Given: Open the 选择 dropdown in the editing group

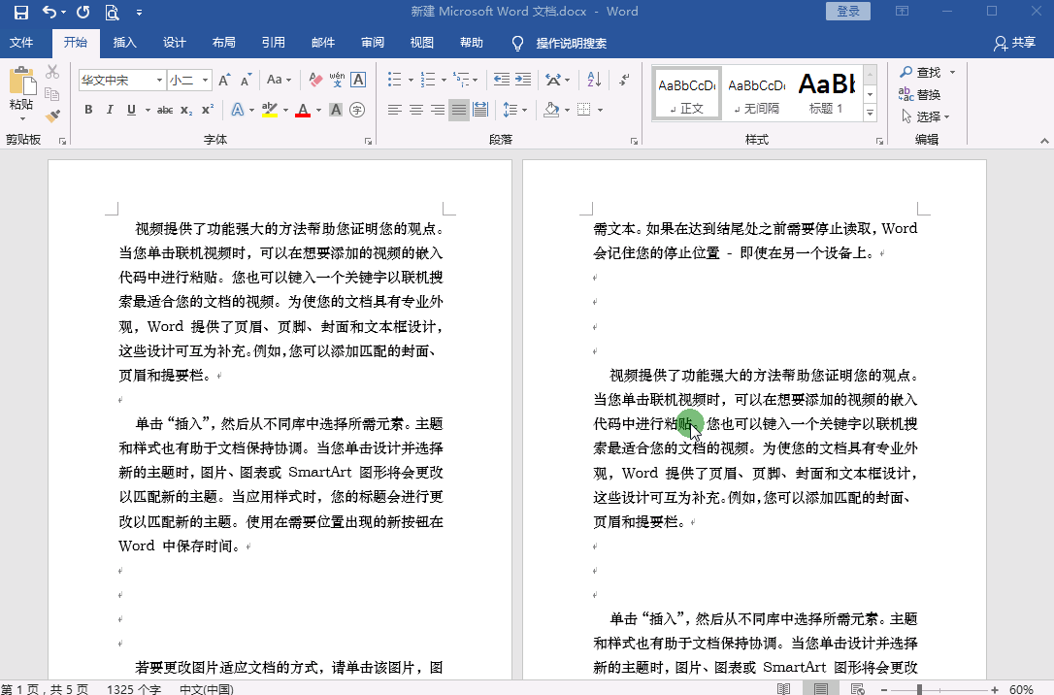Looking at the screenshot, I should [x=926, y=116].
